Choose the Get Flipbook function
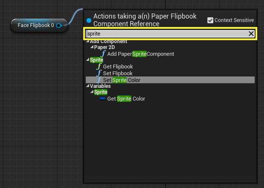This screenshot has width=264, height=188. (118, 67)
